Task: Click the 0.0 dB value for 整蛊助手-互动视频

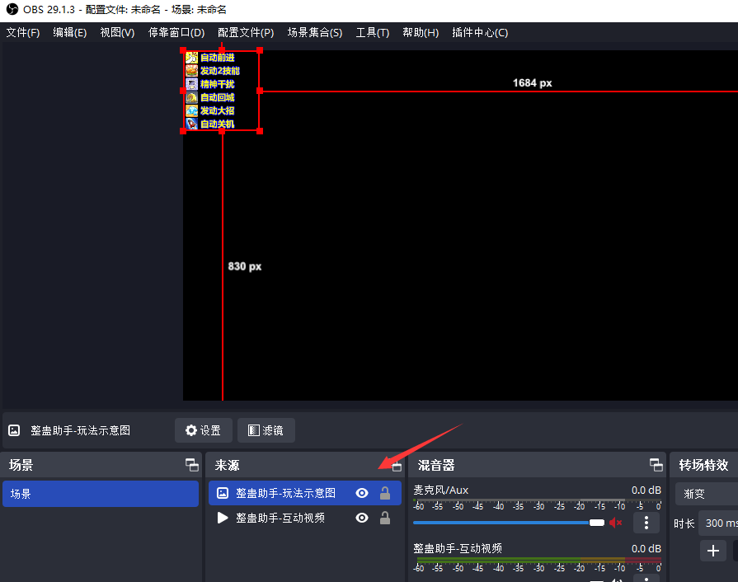Action: coord(646,548)
